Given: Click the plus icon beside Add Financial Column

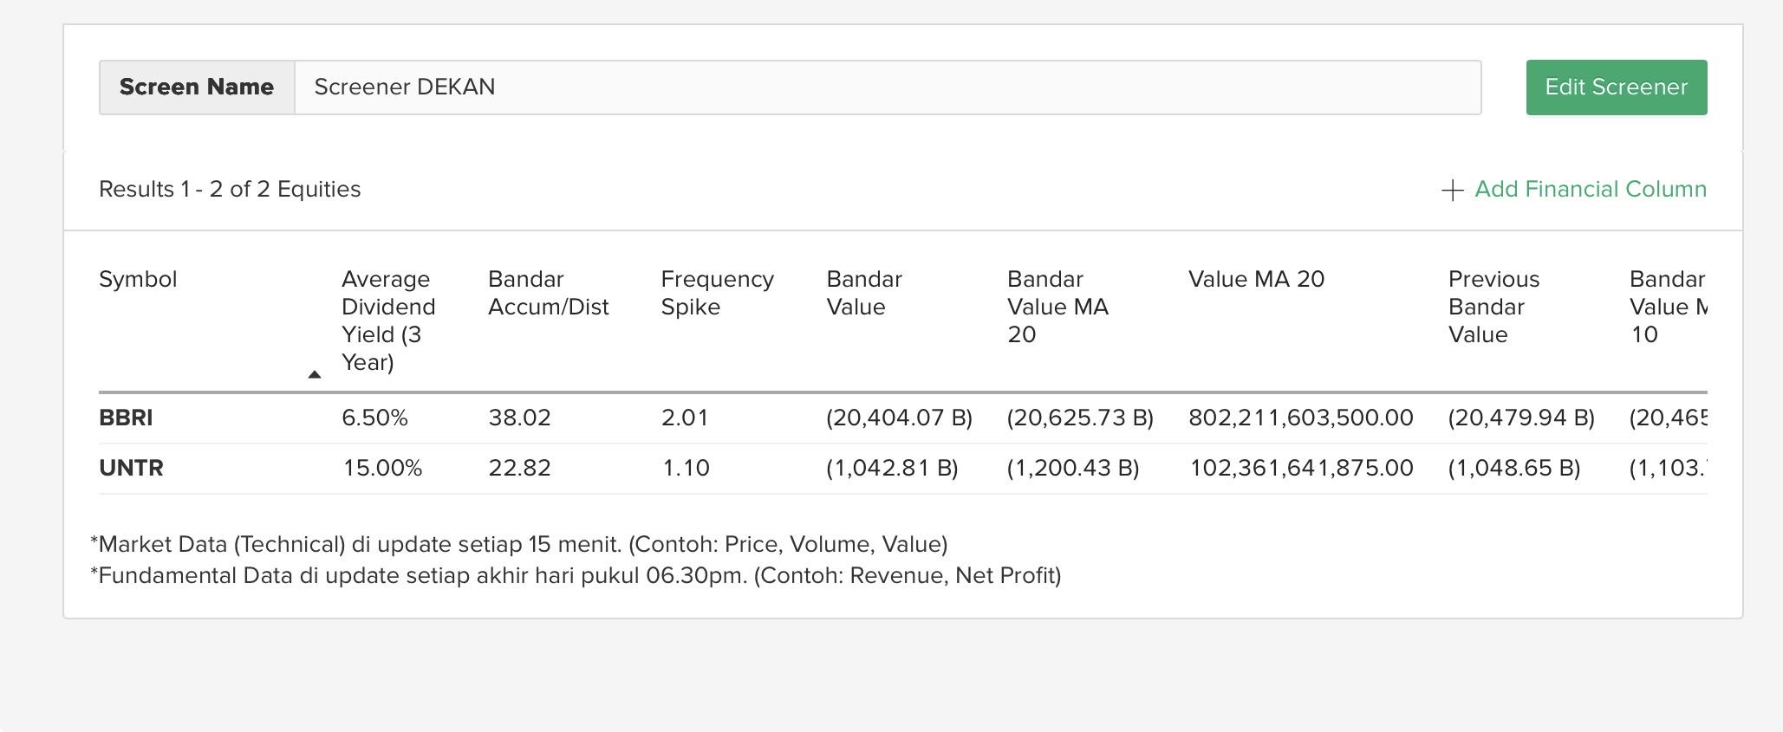Looking at the screenshot, I should tap(1453, 190).
